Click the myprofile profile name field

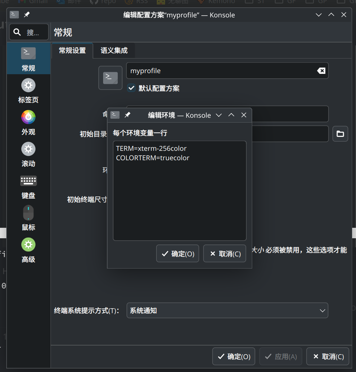click(x=227, y=71)
